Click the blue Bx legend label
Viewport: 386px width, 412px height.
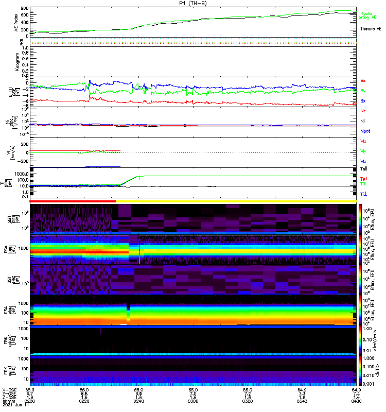click(x=363, y=100)
